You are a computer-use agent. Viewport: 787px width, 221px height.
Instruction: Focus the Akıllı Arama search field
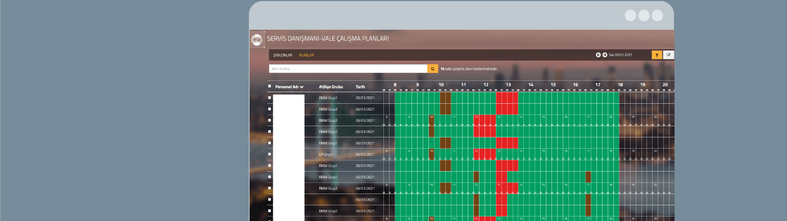click(348, 68)
